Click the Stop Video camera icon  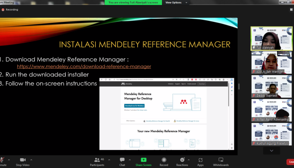[x=23, y=160]
